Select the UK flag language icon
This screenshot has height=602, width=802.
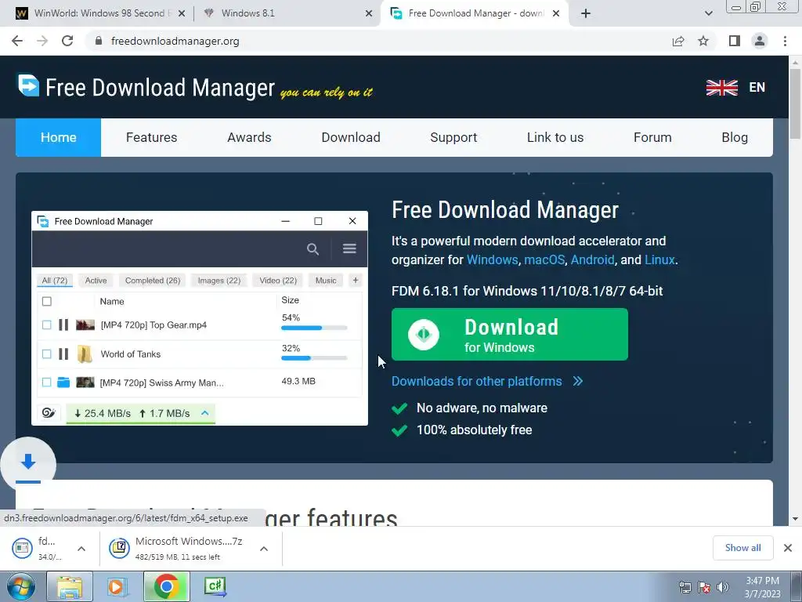[x=721, y=88]
